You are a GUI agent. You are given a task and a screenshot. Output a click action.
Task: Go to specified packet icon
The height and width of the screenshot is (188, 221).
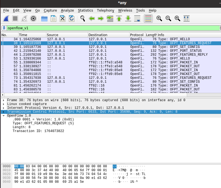pos(110,18)
